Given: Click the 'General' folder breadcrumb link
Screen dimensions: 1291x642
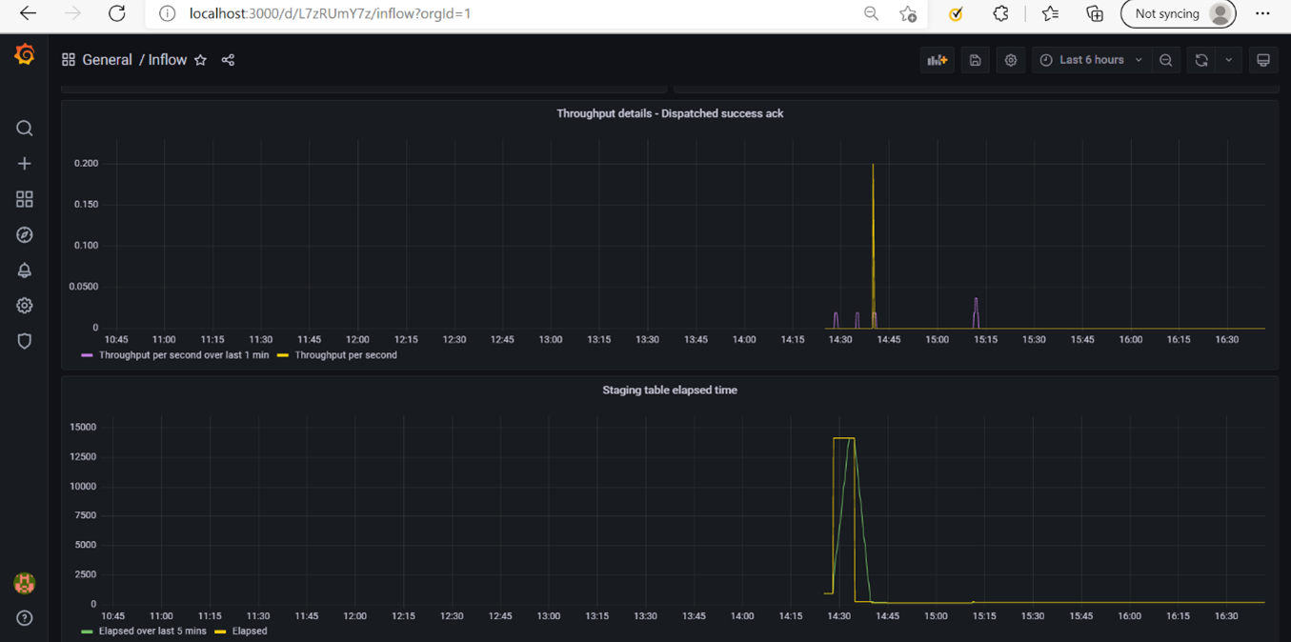Looking at the screenshot, I should [107, 60].
